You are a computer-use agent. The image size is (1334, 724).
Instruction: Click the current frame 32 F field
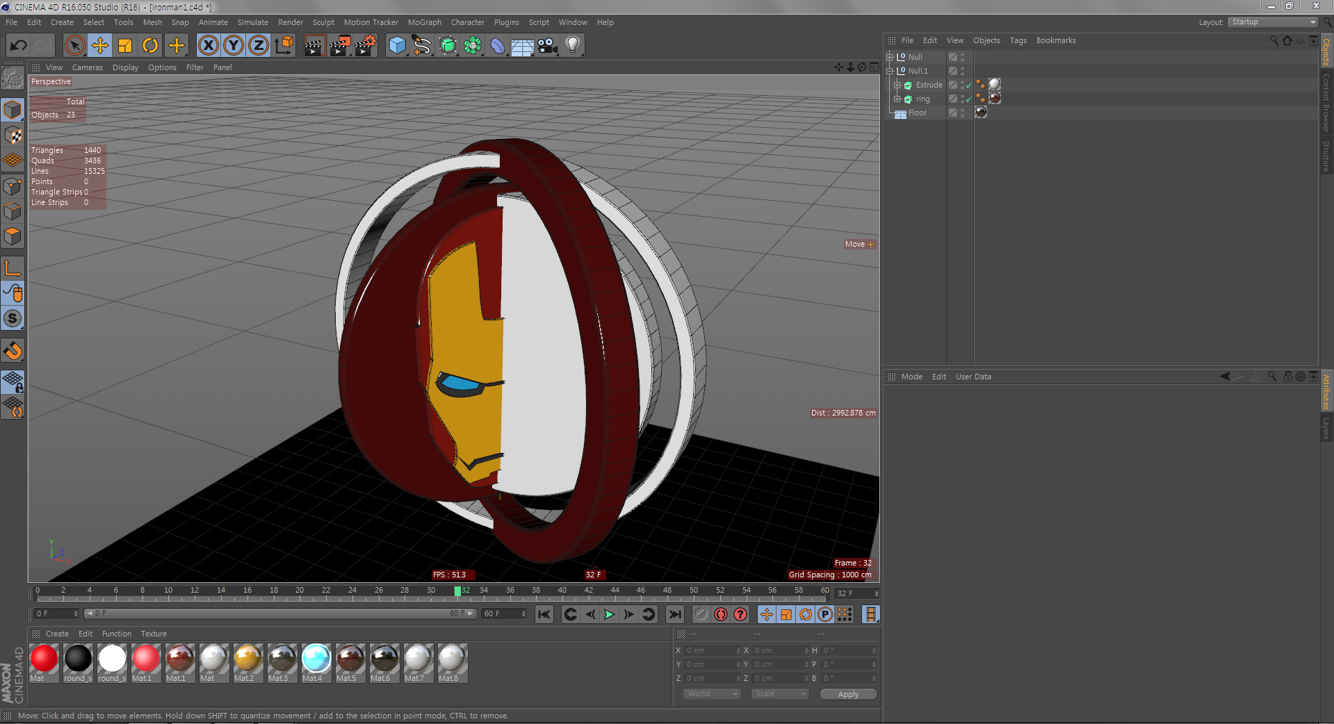(857, 593)
